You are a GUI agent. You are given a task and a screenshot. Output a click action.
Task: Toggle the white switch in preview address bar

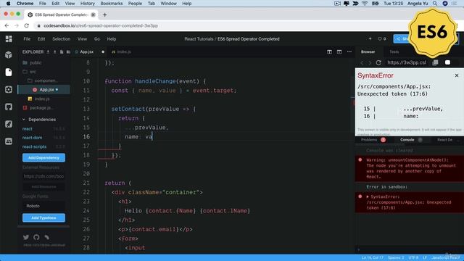tap(447, 62)
